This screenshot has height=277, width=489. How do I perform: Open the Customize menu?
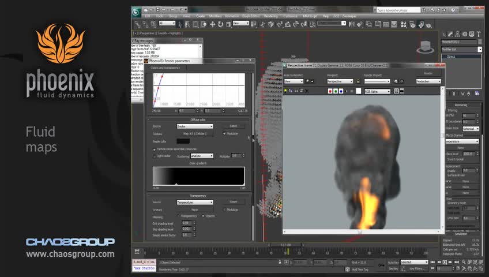pyautogui.click(x=291, y=16)
